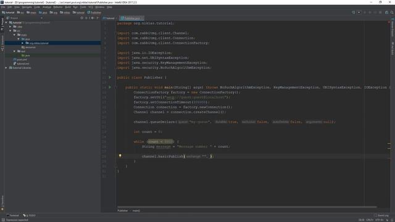The image size is (395, 222).
Task: Place cursor on the int count line
Action: [x=148, y=132]
